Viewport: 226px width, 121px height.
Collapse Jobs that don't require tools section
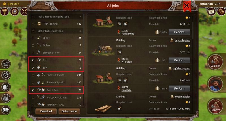(81, 17)
